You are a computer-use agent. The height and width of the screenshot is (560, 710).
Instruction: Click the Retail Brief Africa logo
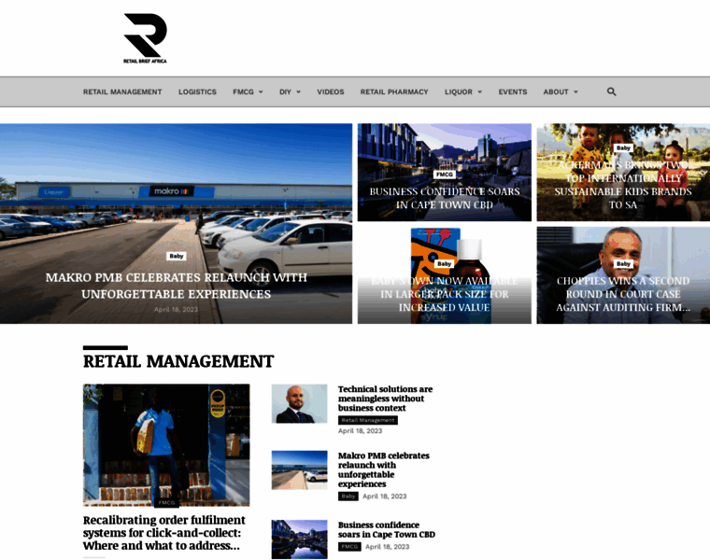point(145,38)
